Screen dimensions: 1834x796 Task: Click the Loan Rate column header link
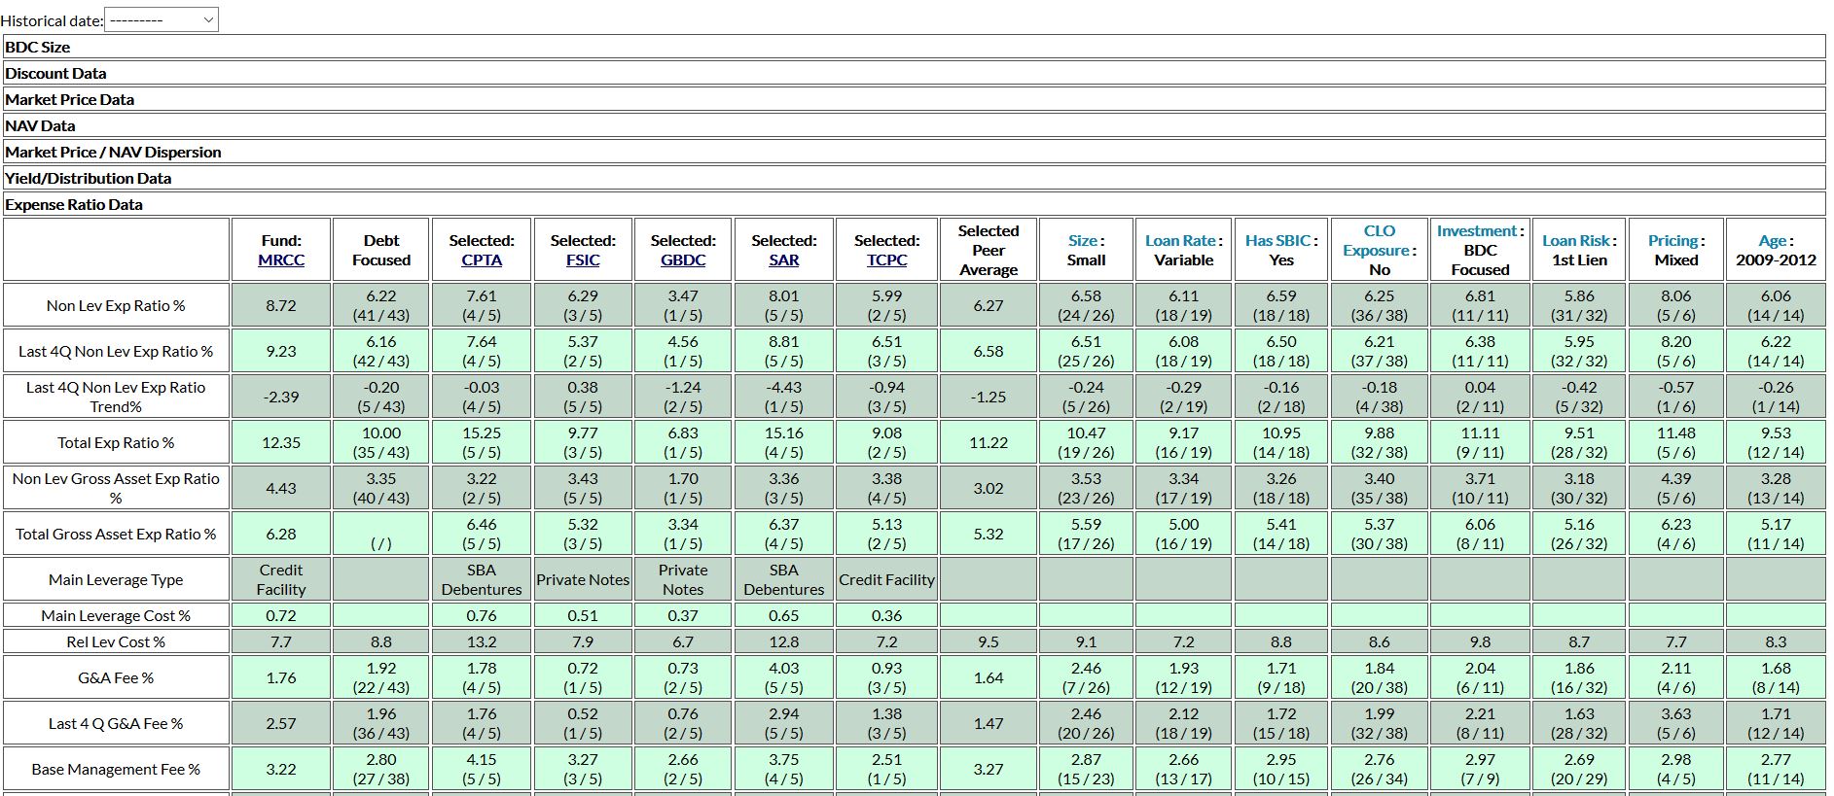[x=1180, y=241]
